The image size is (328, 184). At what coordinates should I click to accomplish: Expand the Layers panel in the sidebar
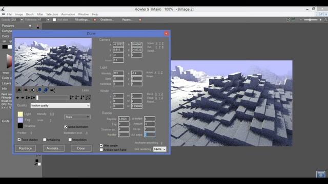(7, 83)
